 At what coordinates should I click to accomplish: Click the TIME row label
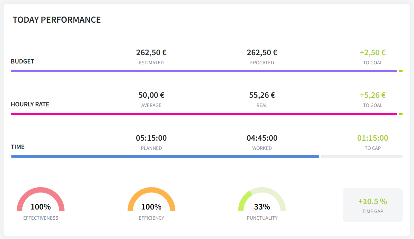tap(18, 147)
